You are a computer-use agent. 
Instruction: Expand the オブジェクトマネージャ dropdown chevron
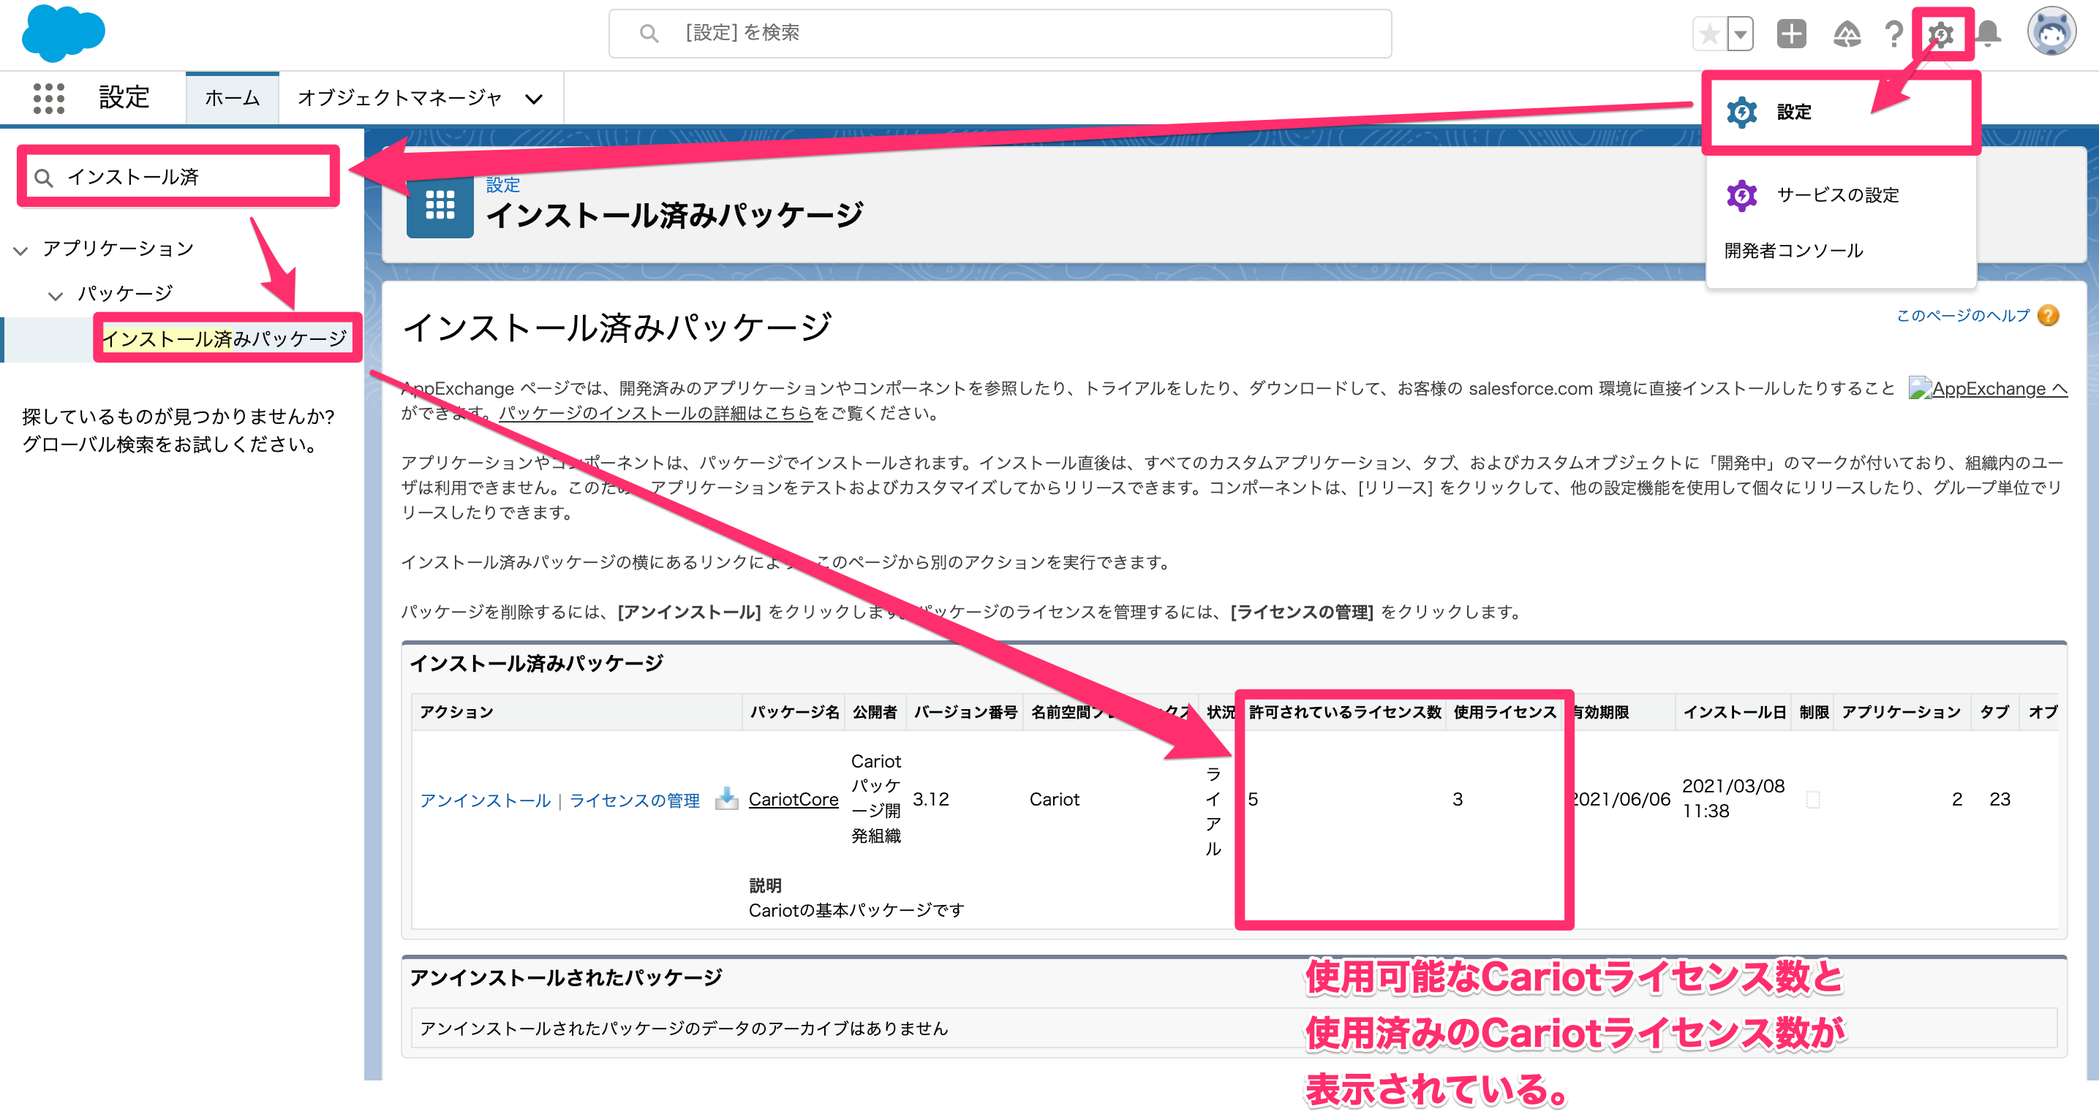point(534,99)
